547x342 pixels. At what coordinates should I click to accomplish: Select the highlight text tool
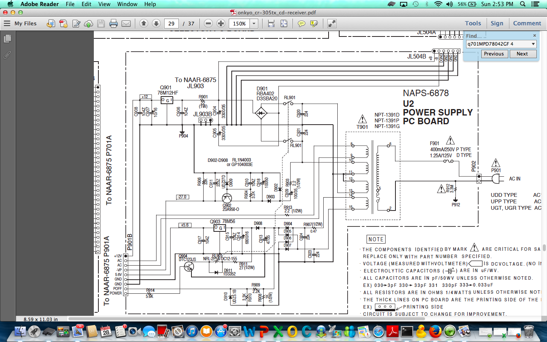point(314,24)
